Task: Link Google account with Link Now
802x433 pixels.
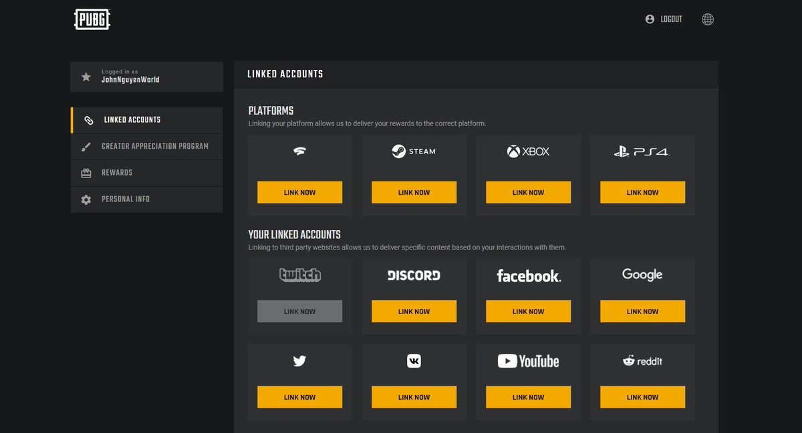Action: click(x=642, y=311)
